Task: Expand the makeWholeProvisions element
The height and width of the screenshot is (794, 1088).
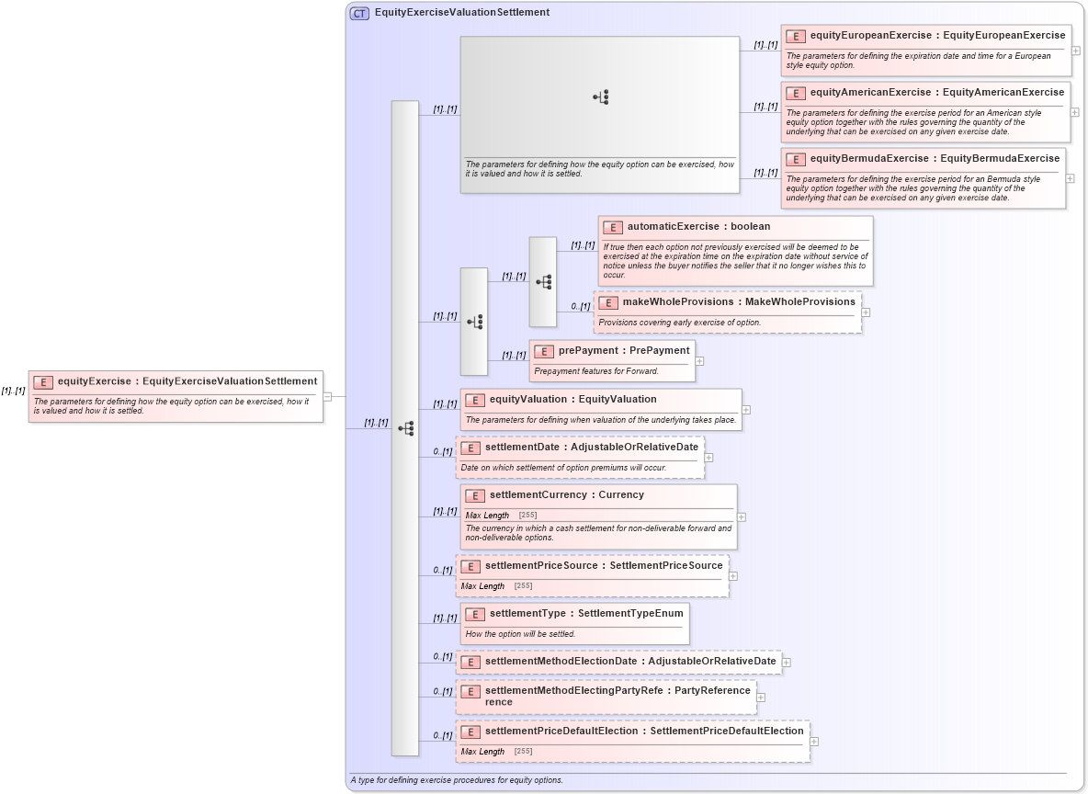Action: tap(866, 312)
